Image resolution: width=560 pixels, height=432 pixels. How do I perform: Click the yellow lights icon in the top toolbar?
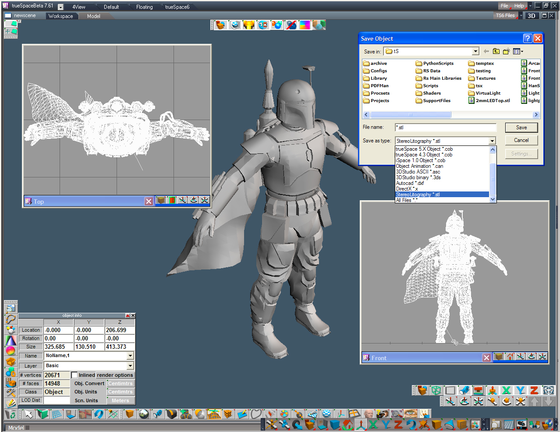249,25
